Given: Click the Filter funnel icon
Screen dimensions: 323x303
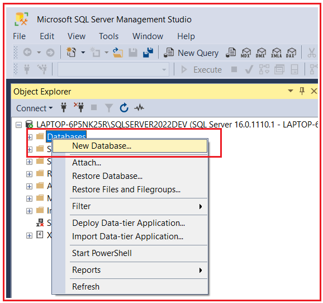Looking at the screenshot, I should click(x=109, y=108).
